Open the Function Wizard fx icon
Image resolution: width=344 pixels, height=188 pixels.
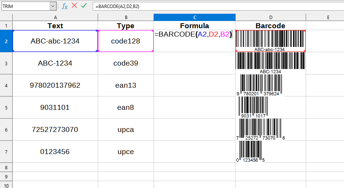click(x=65, y=6)
